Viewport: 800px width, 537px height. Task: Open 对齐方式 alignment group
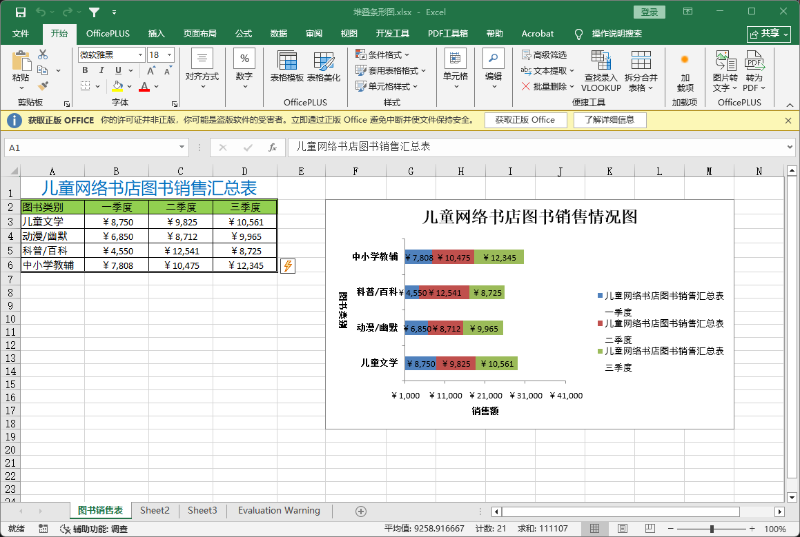pyautogui.click(x=202, y=70)
